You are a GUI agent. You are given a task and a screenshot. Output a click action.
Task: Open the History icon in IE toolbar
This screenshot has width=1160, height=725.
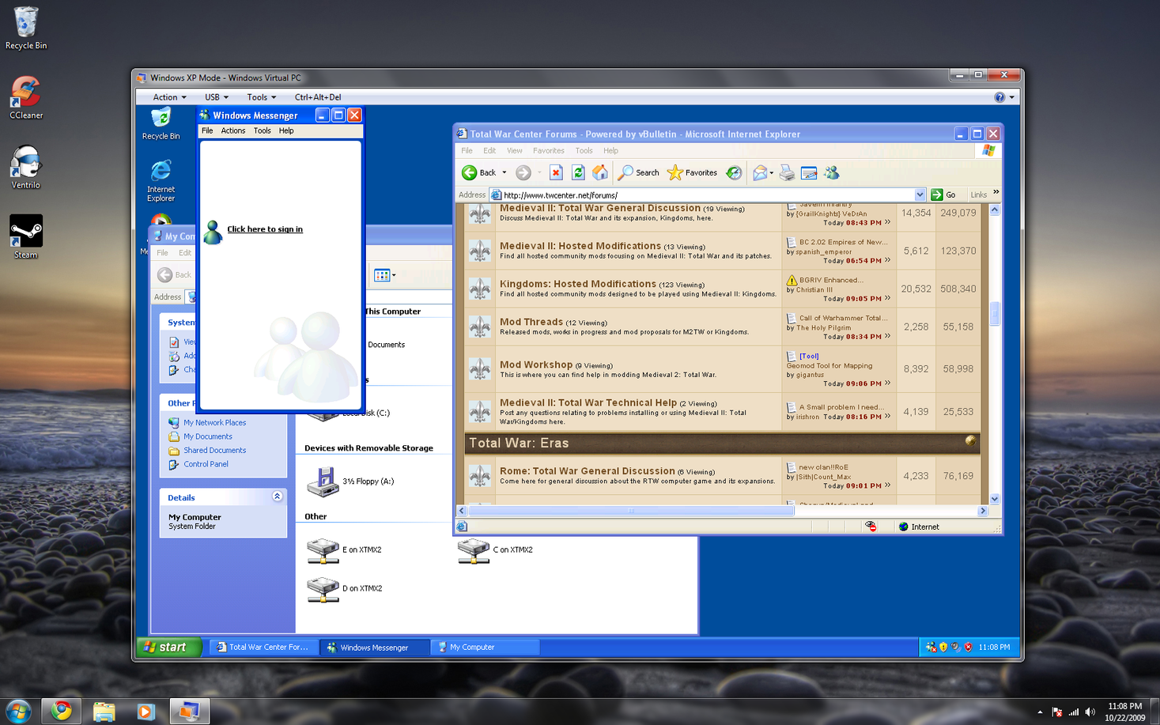click(734, 172)
